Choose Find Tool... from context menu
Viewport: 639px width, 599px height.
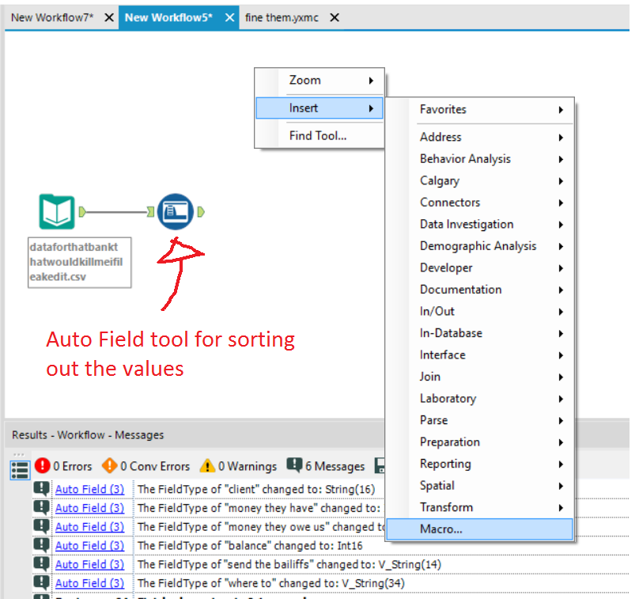click(318, 135)
